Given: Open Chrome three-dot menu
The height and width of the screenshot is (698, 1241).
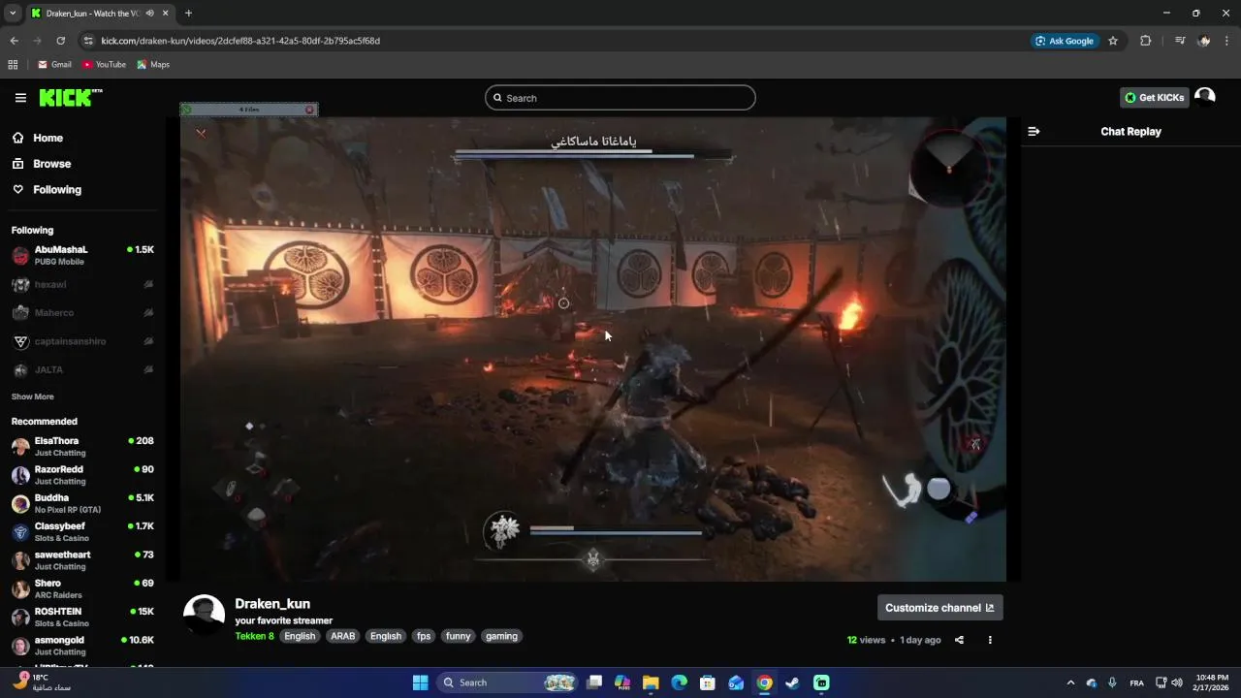Looking at the screenshot, I should coord(1227,41).
